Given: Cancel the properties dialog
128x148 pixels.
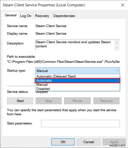Looking at the screenshot, I should (89, 142).
